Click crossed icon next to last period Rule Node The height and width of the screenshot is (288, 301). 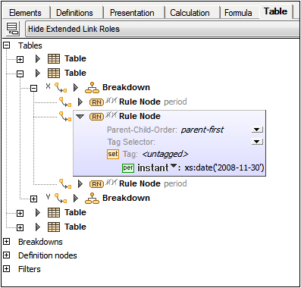click(x=111, y=182)
